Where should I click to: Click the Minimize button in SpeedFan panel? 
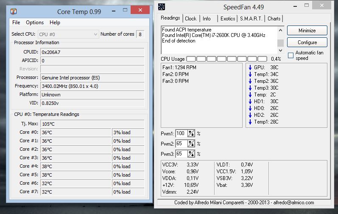307,31
